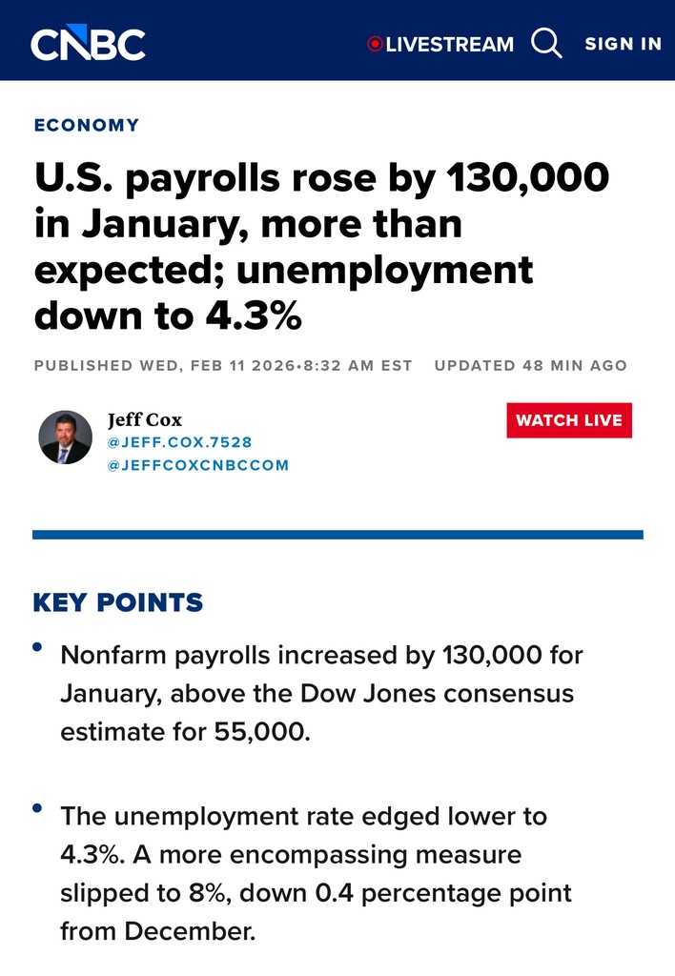Click the published date Wed, Feb 11 2026
Screen dimensions: 675x976
pos(223,365)
